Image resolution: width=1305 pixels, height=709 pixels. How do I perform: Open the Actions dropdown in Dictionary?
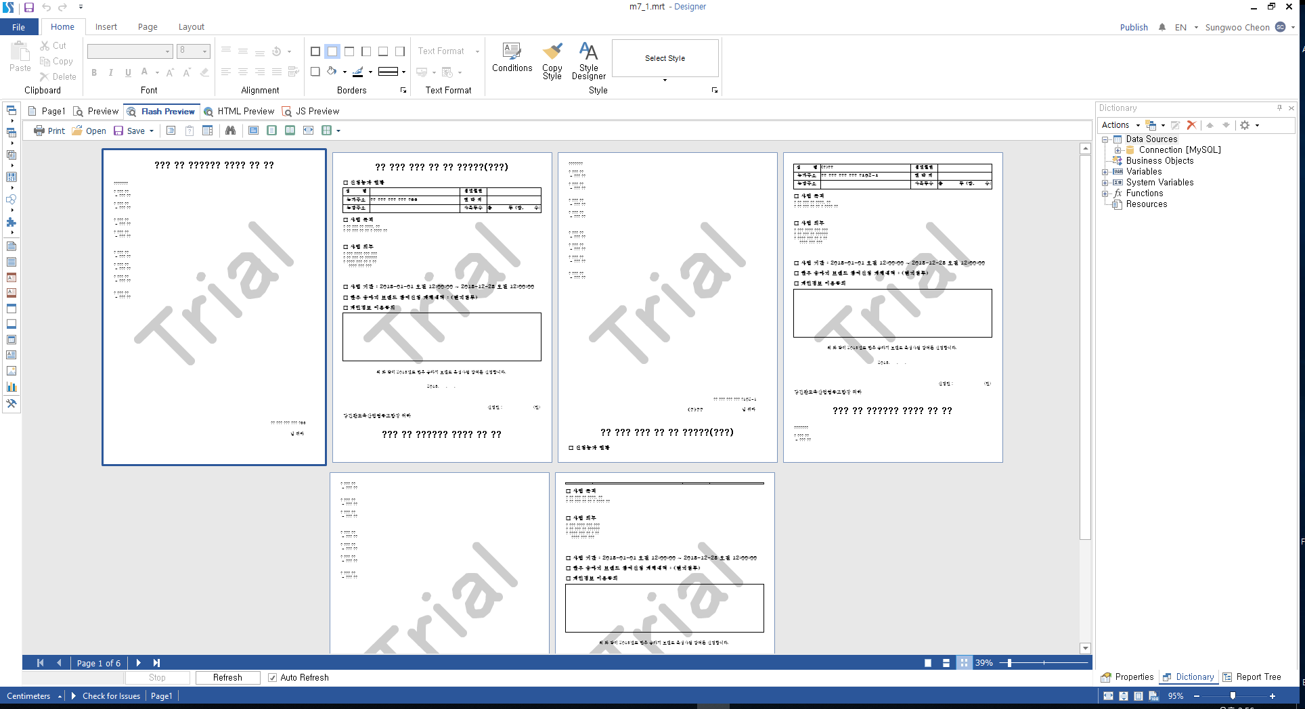[x=1120, y=125]
